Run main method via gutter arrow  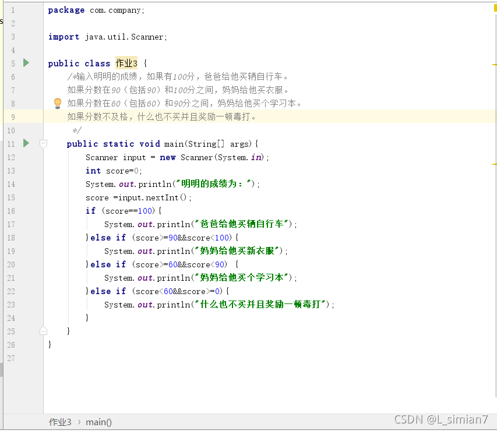[x=26, y=143]
